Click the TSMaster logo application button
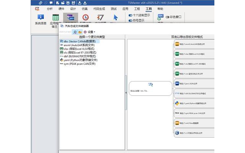 pos(37,9)
